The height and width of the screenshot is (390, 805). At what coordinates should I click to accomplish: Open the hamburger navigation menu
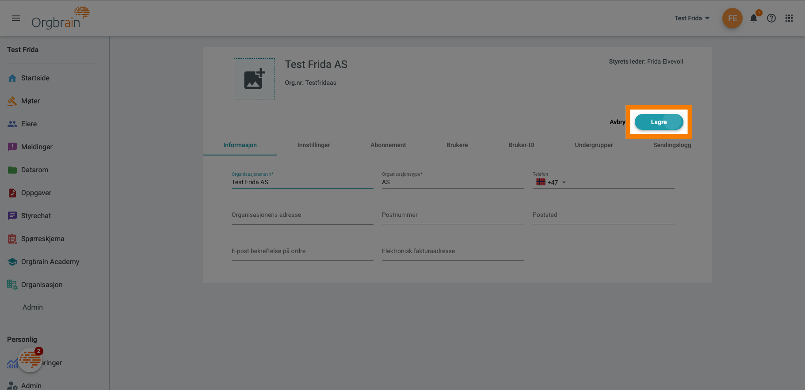16,18
